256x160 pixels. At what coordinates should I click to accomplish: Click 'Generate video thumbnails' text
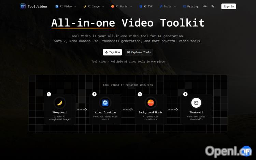(x=196, y=118)
